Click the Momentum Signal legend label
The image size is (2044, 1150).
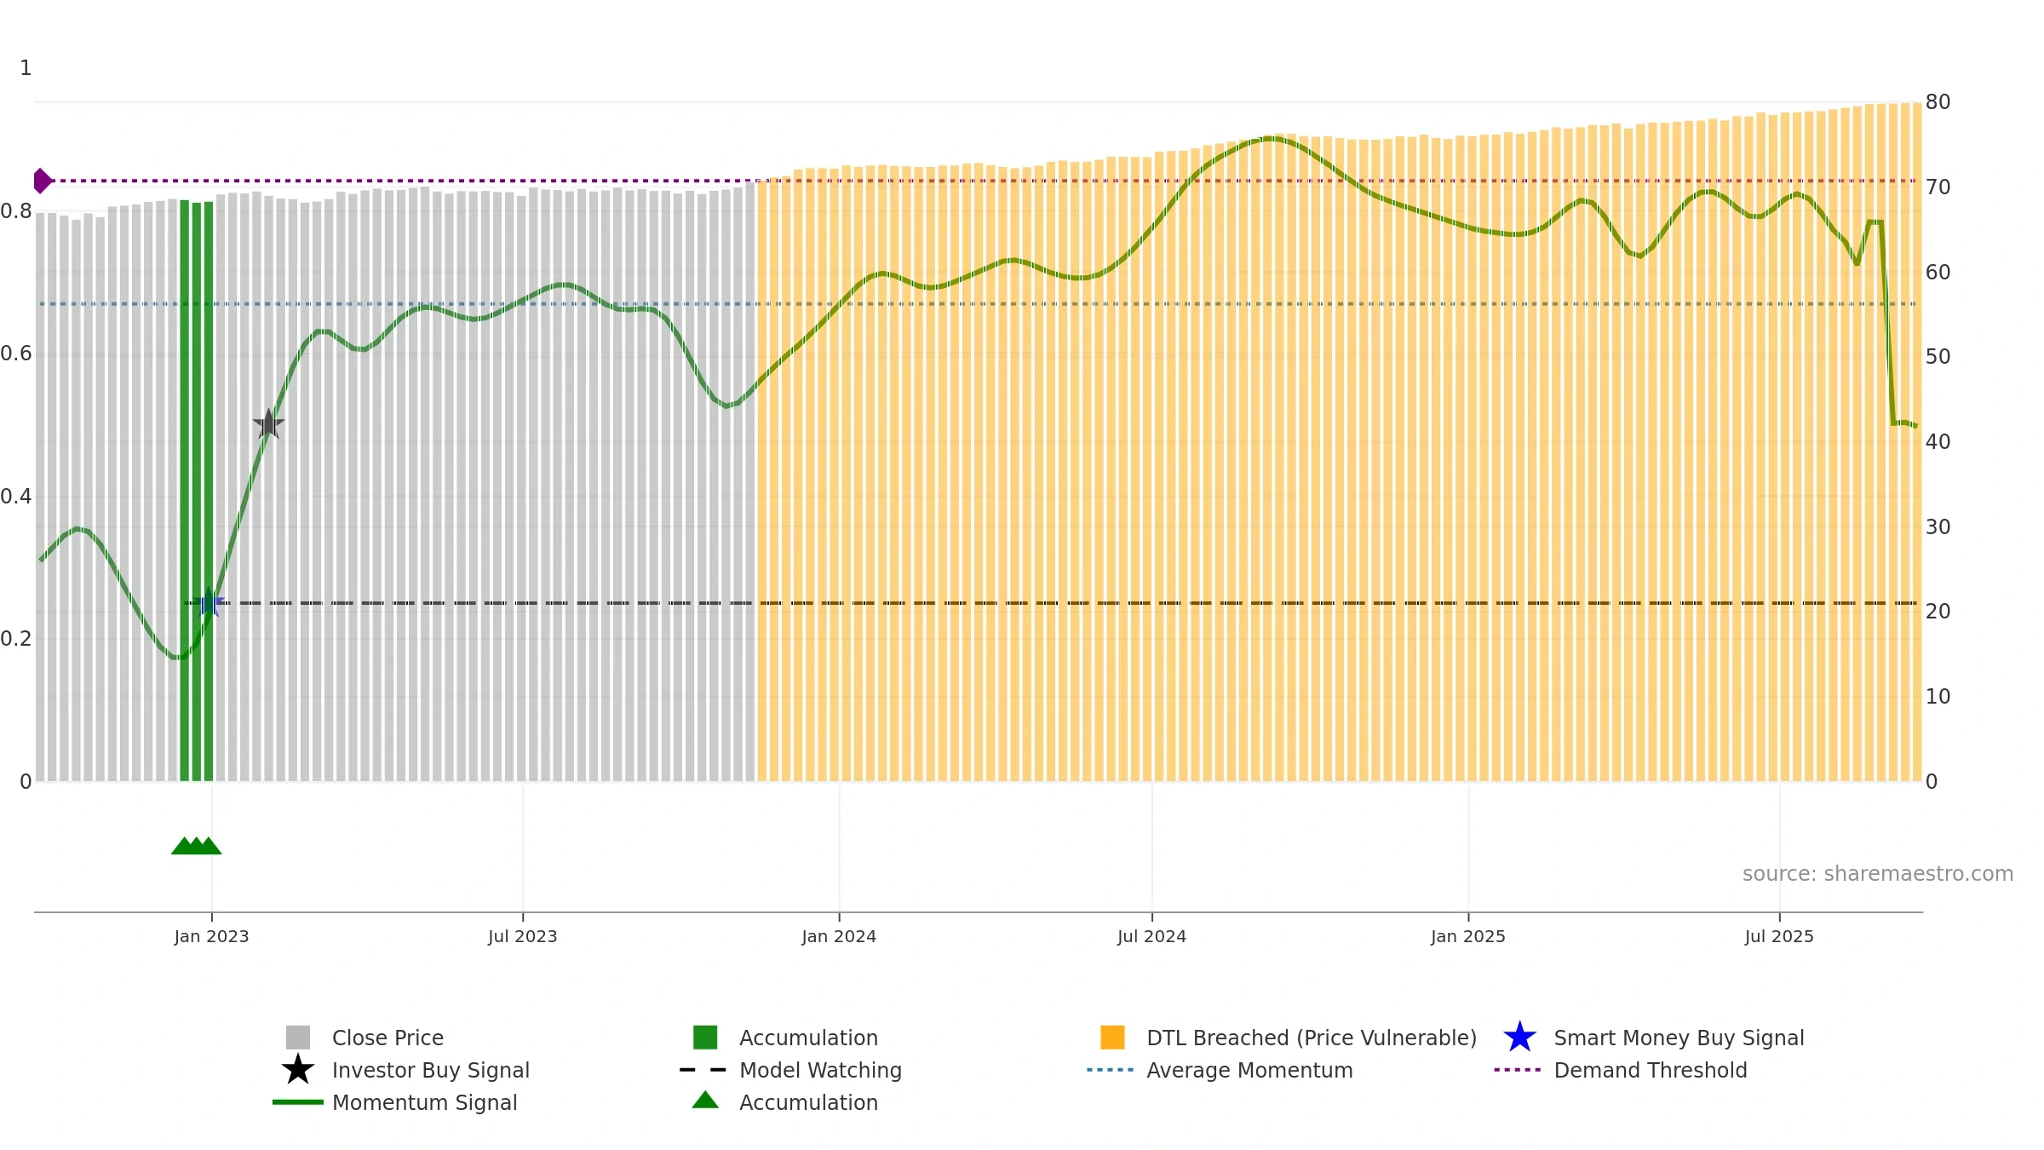tap(425, 1102)
